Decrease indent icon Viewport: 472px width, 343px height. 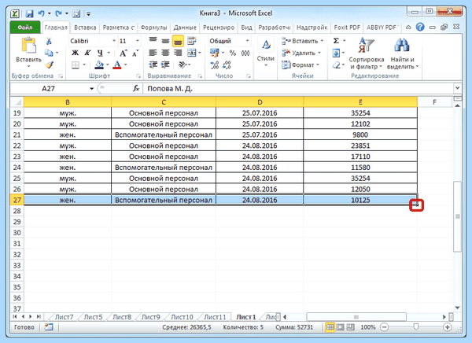(153, 65)
